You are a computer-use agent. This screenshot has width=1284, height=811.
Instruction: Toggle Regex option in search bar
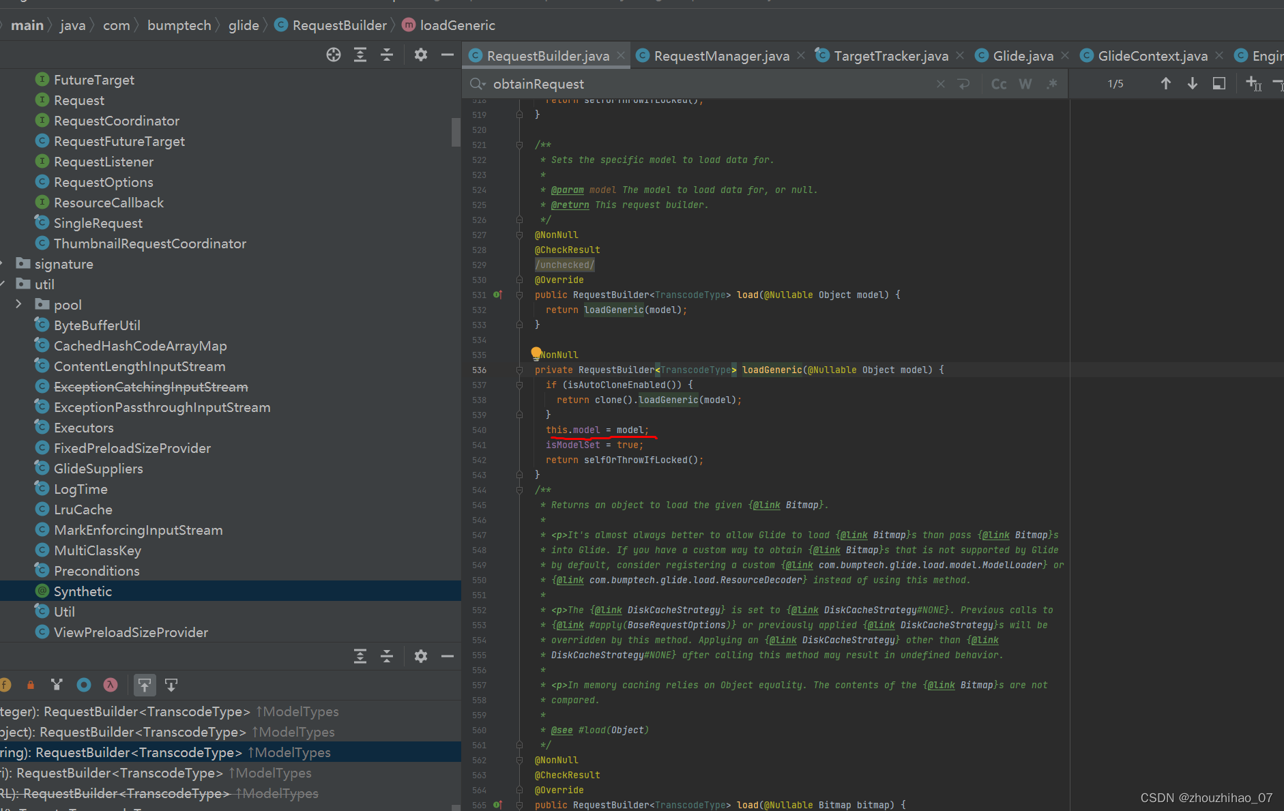click(x=1052, y=84)
